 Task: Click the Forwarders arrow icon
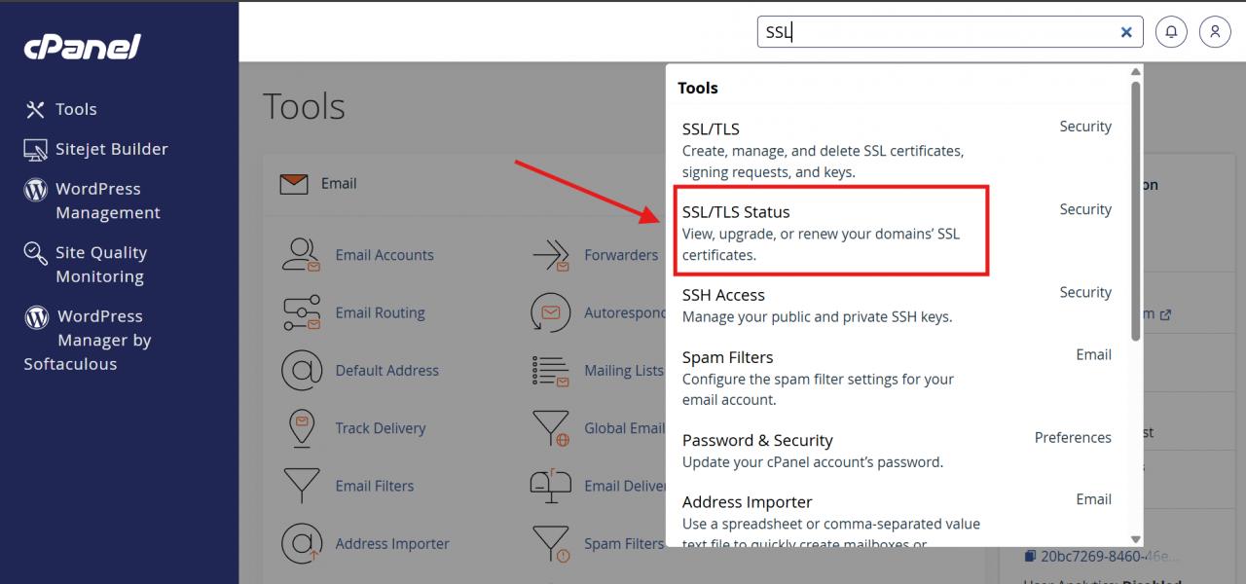(550, 255)
